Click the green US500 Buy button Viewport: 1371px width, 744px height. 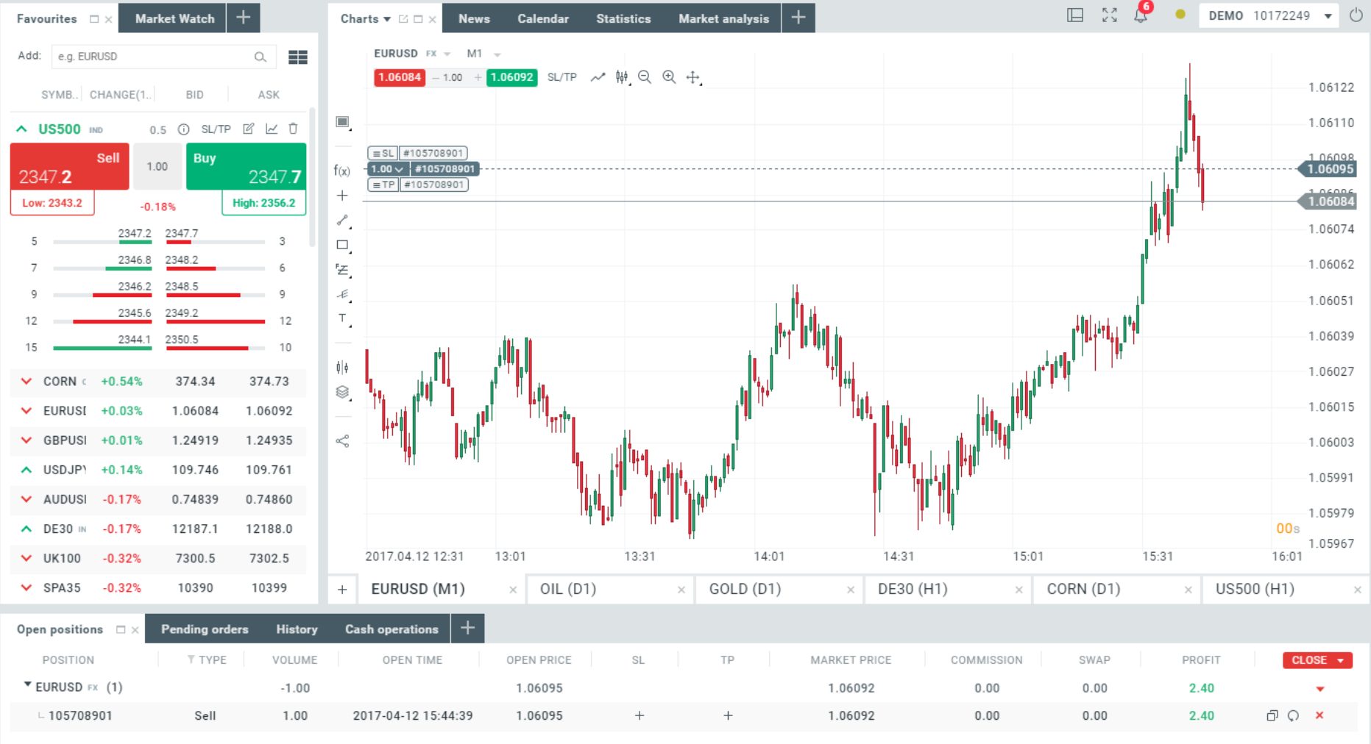coord(246,168)
